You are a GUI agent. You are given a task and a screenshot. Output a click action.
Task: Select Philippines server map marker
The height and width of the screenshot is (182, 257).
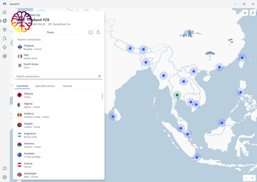(x=241, y=92)
